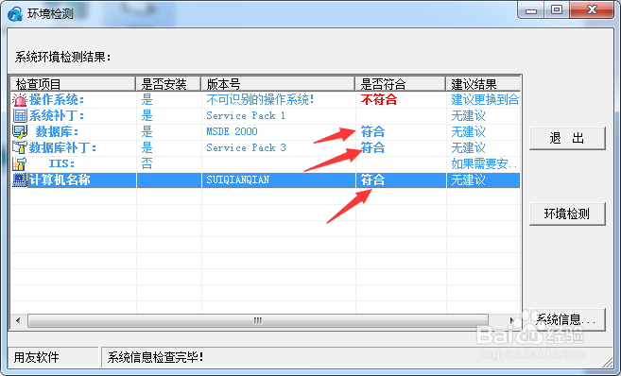Sort by 检查项目 column header

[x=73, y=84]
